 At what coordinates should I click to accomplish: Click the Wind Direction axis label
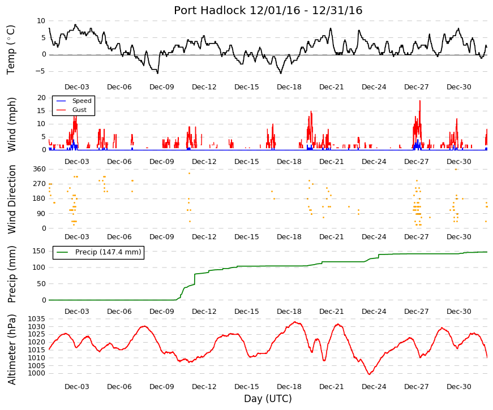click(11, 199)
